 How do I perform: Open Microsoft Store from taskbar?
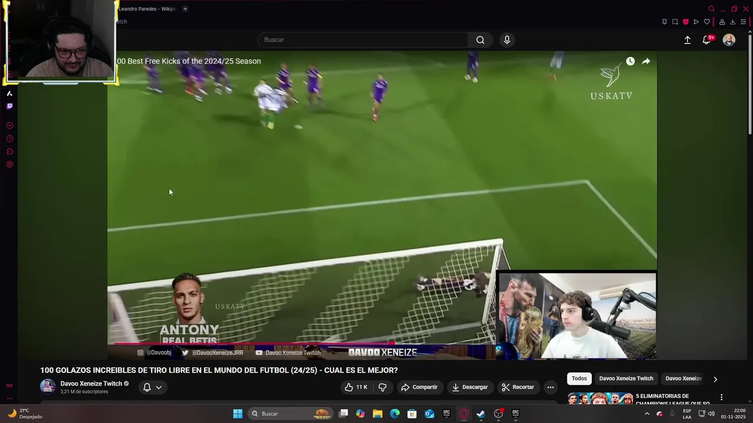412,414
